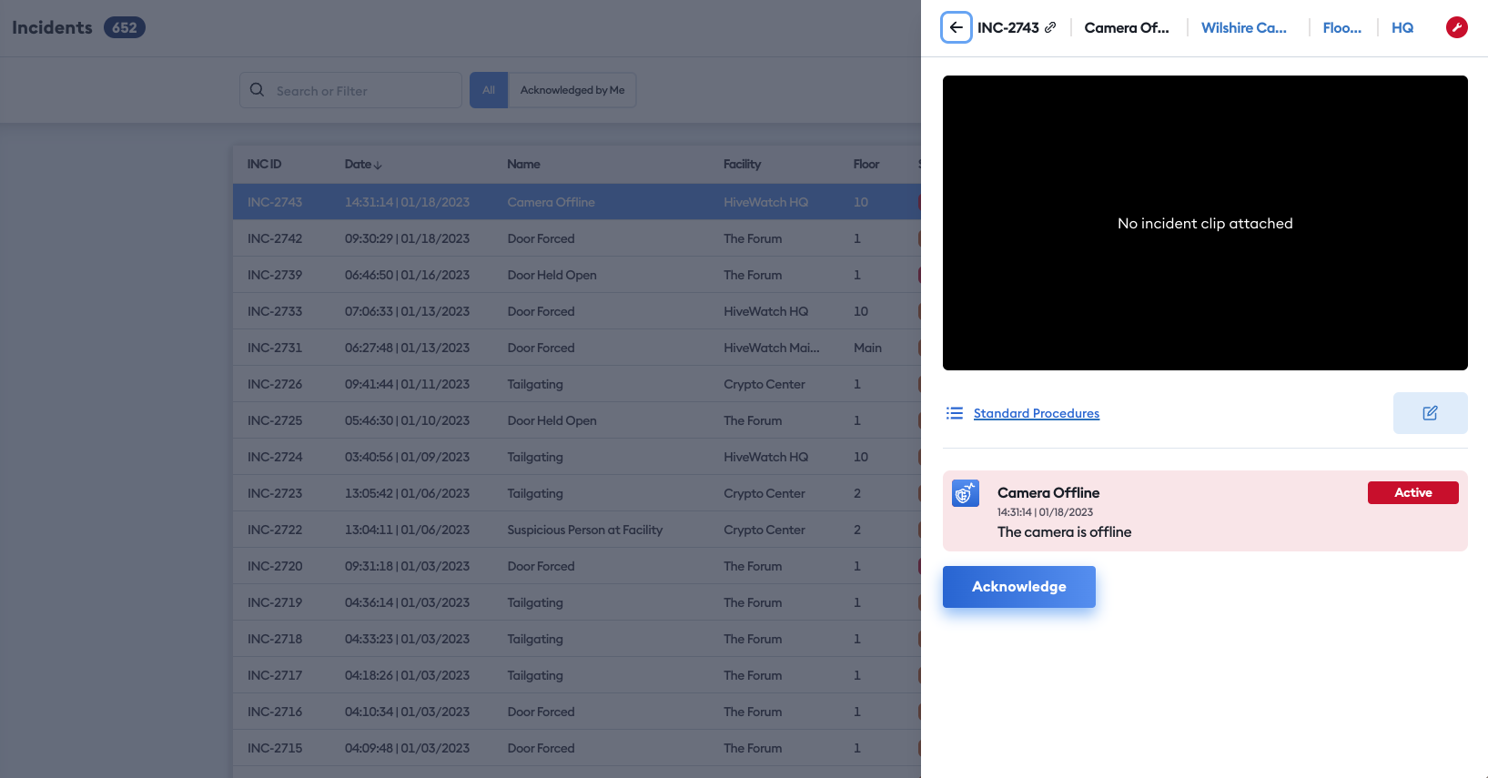The image size is (1488, 778).
Task: Click the list icon beside Standard Procedures
Action: 955,413
